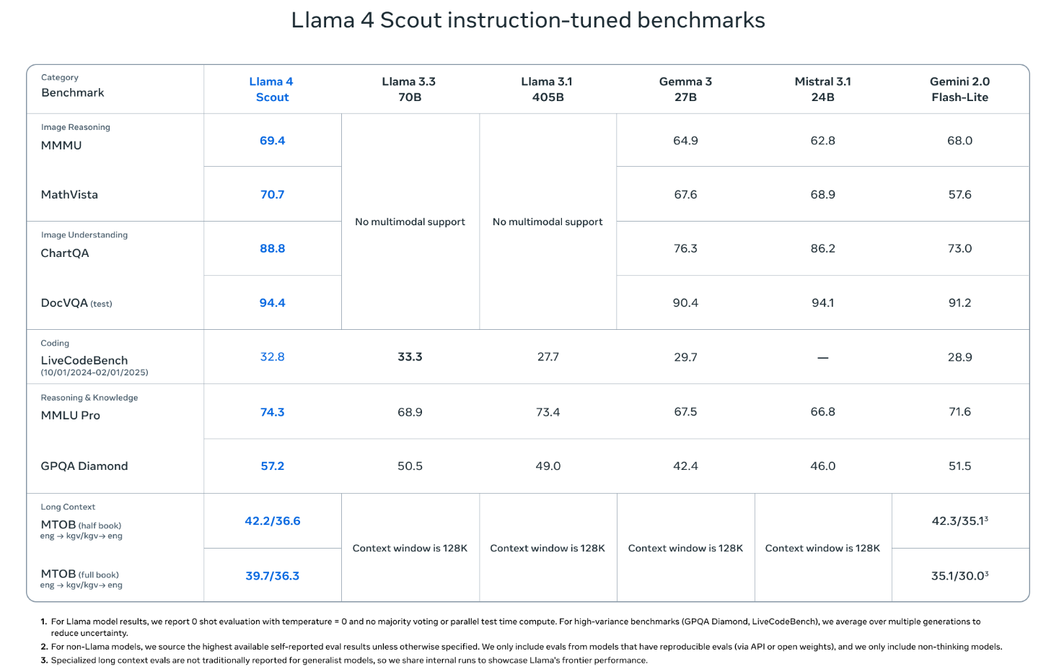Click the 33.3 LiveCodeBench score
Screen dimensions: 1046x672
click(410, 357)
